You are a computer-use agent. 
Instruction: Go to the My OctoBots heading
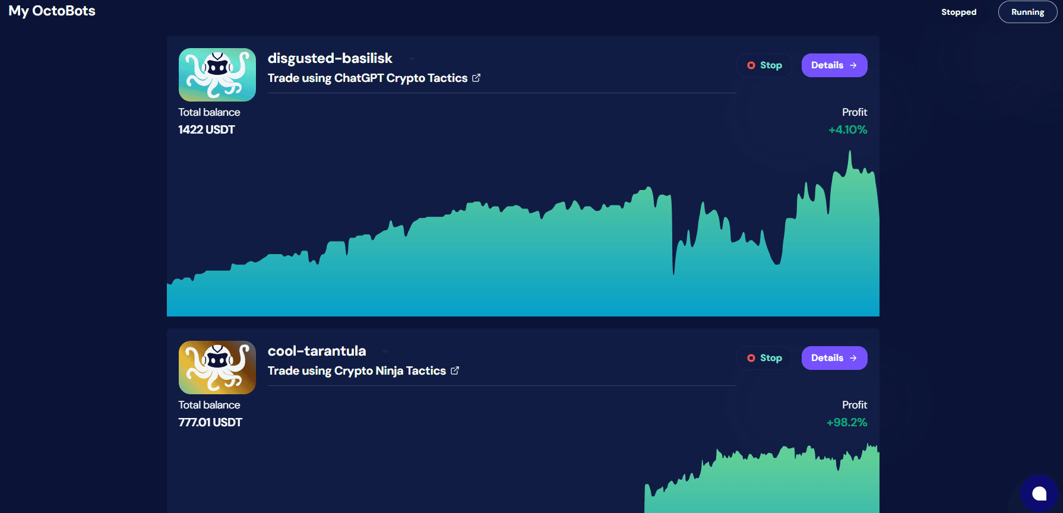click(x=52, y=11)
